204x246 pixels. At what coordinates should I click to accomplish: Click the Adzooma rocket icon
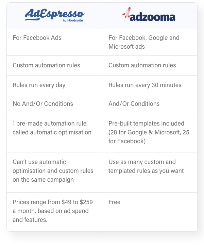(x=127, y=14)
